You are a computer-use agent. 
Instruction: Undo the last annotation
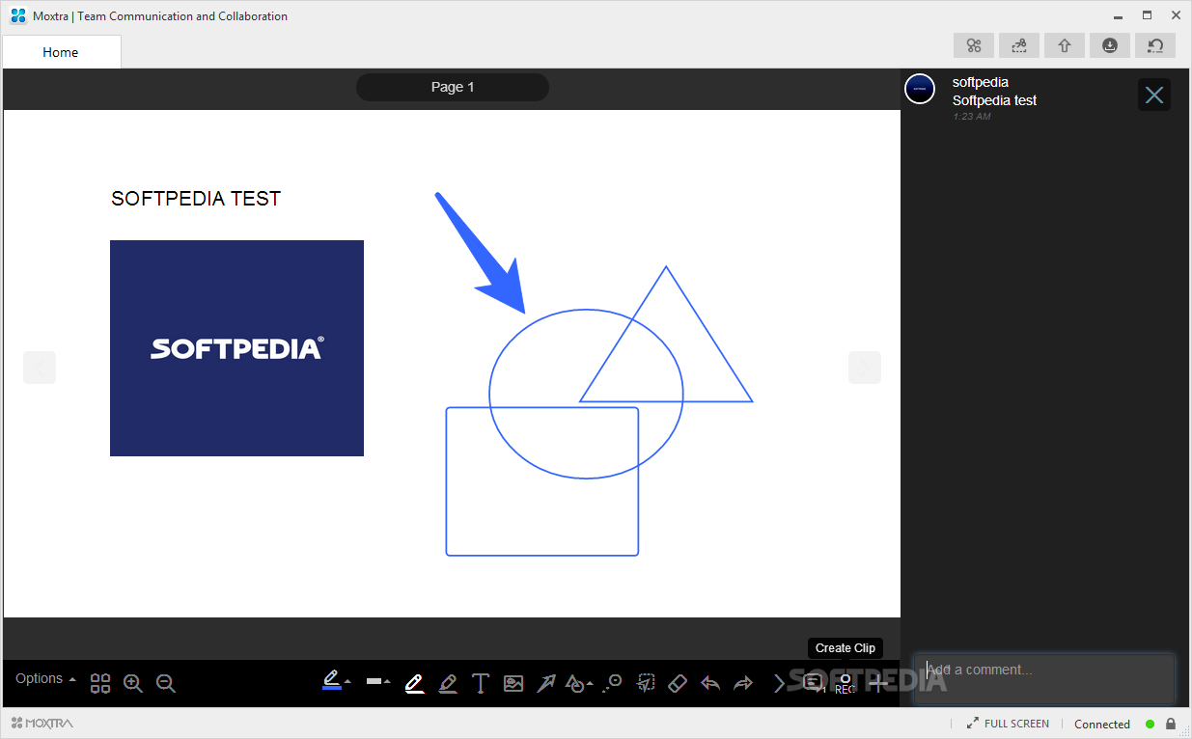click(x=710, y=683)
